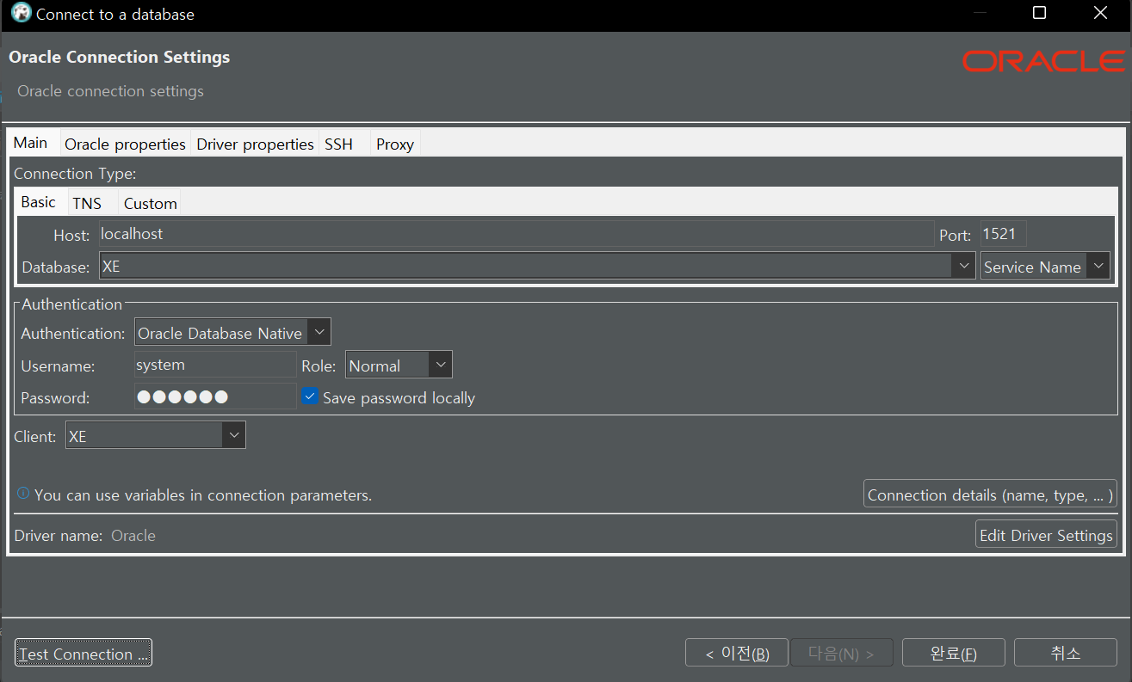1132x682 pixels.
Task: Open Connection details (name, type, ...)
Action: (x=990, y=495)
